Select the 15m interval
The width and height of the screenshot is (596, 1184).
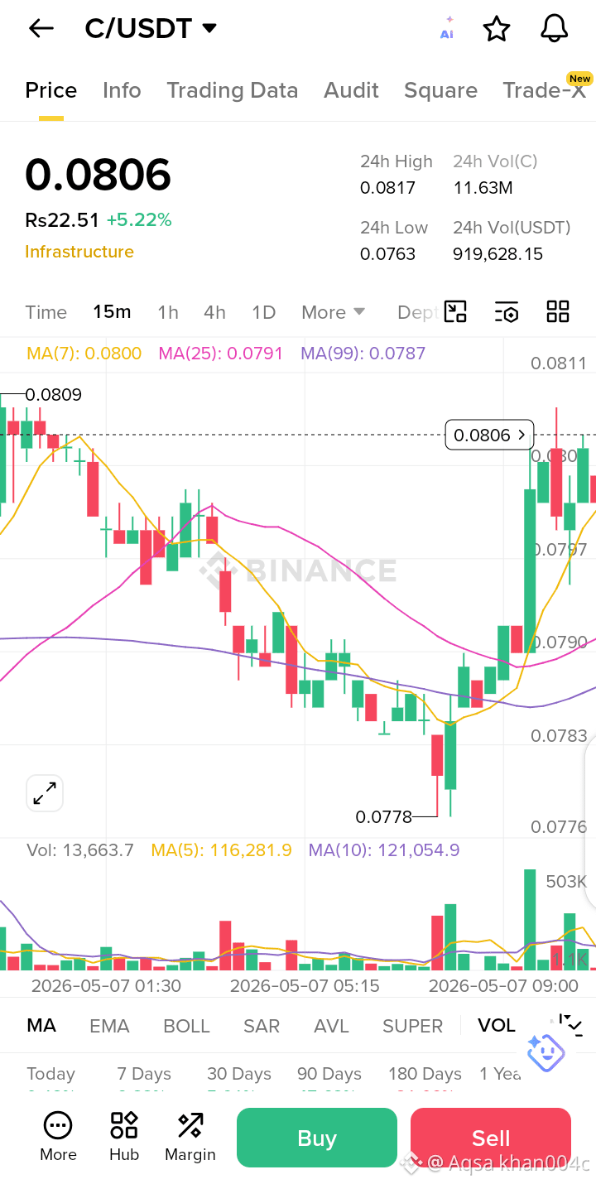pyautogui.click(x=112, y=312)
